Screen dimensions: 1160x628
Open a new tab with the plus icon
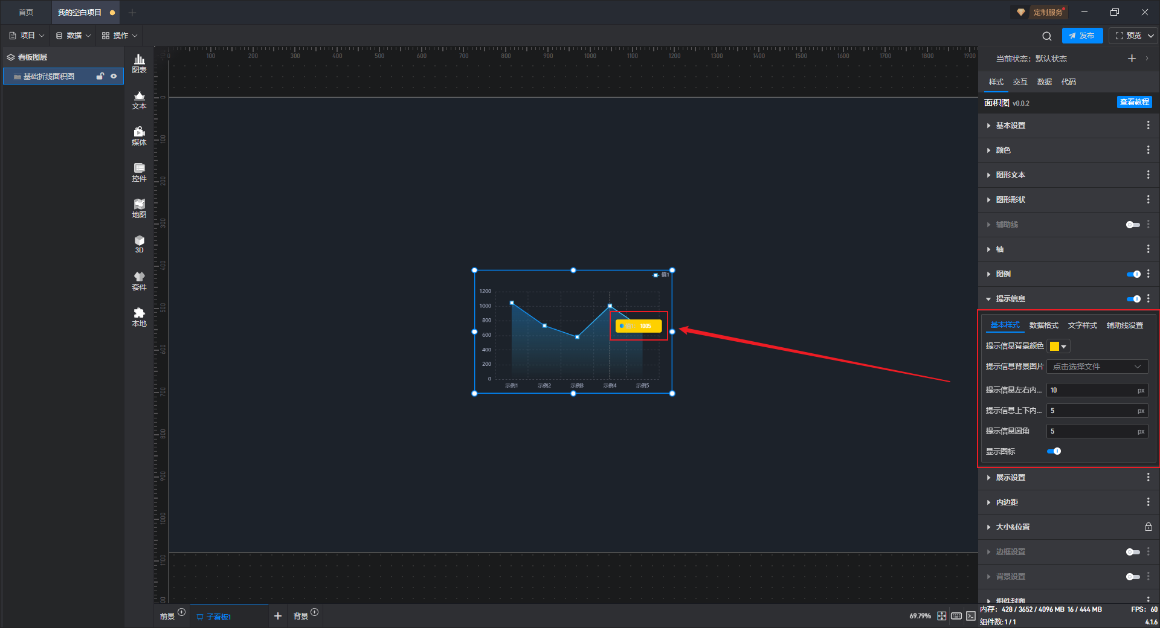[x=132, y=13]
